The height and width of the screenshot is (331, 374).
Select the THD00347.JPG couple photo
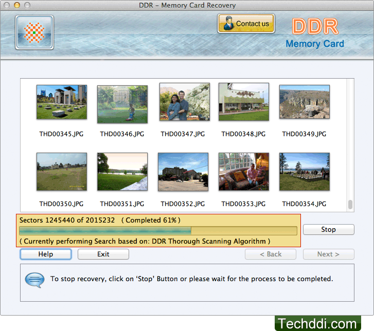click(185, 102)
